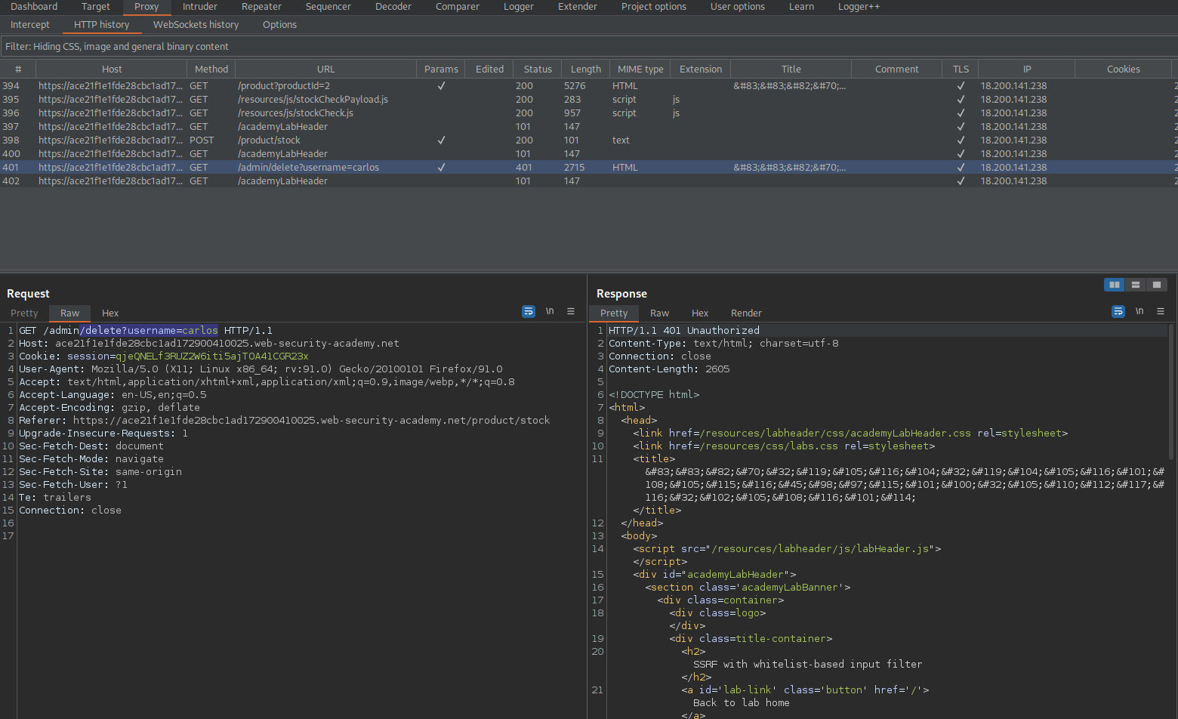Select row 395 stockCheckPayload.js request

tap(589, 100)
